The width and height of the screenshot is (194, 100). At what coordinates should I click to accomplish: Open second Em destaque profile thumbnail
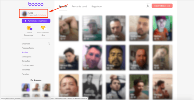[36, 87]
